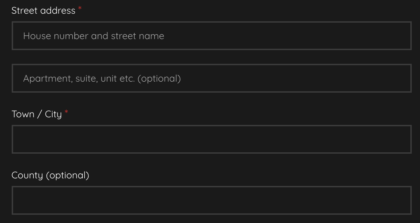Screen dimensions: 420x223
Task: Click the Town / City text box
Action: tap(211, 139)
